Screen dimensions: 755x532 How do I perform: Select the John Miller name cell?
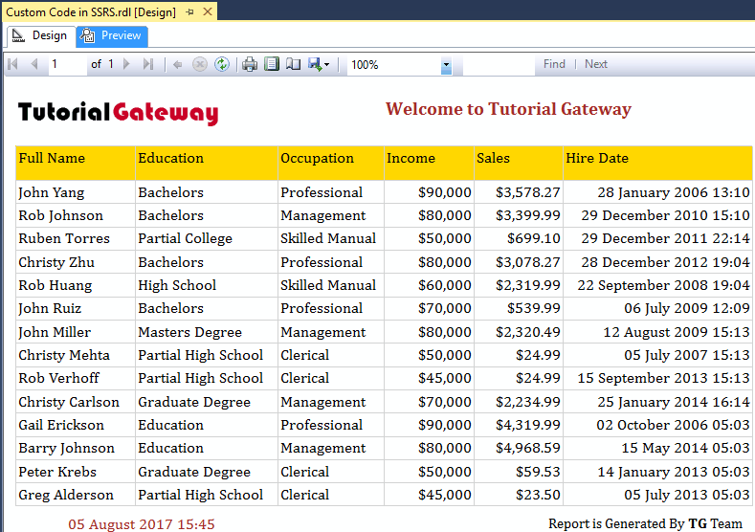pos(75,332)
